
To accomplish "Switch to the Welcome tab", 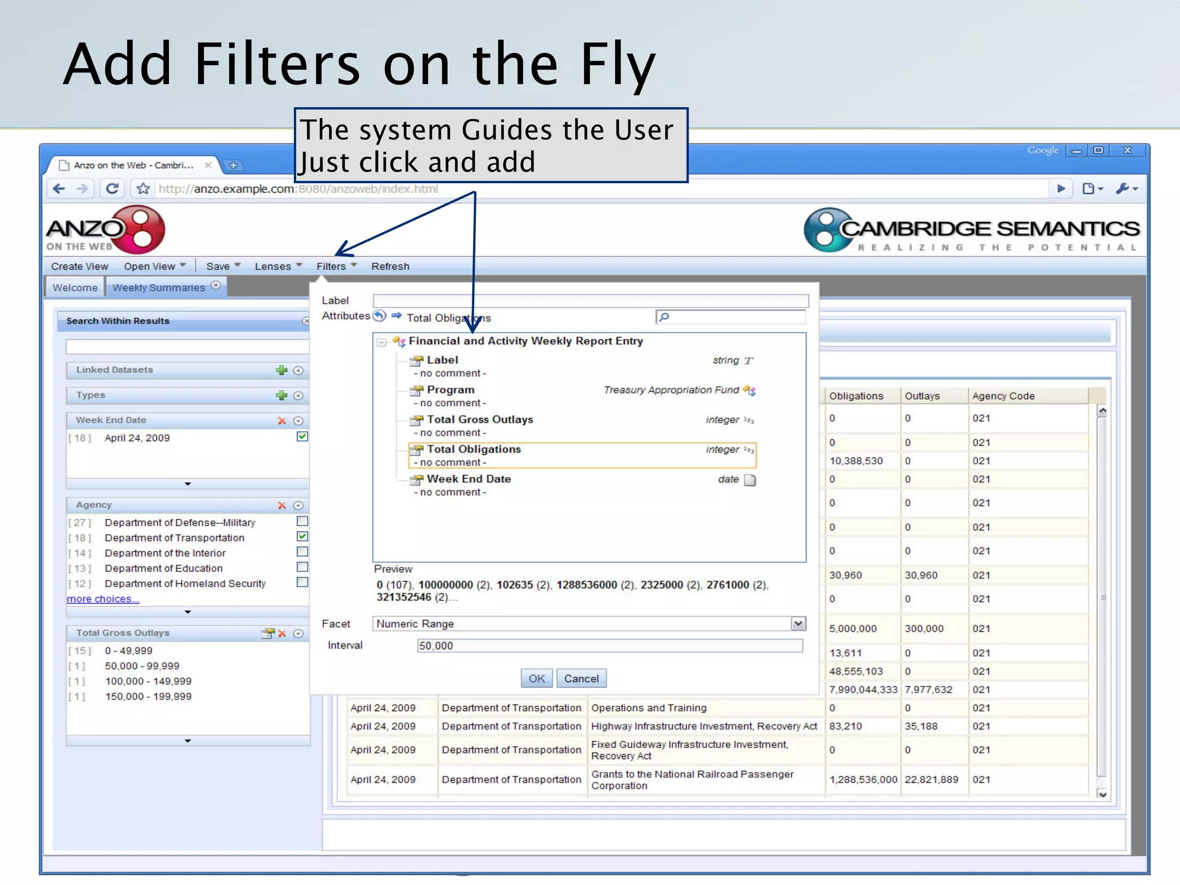I will (x=75, y=288).
